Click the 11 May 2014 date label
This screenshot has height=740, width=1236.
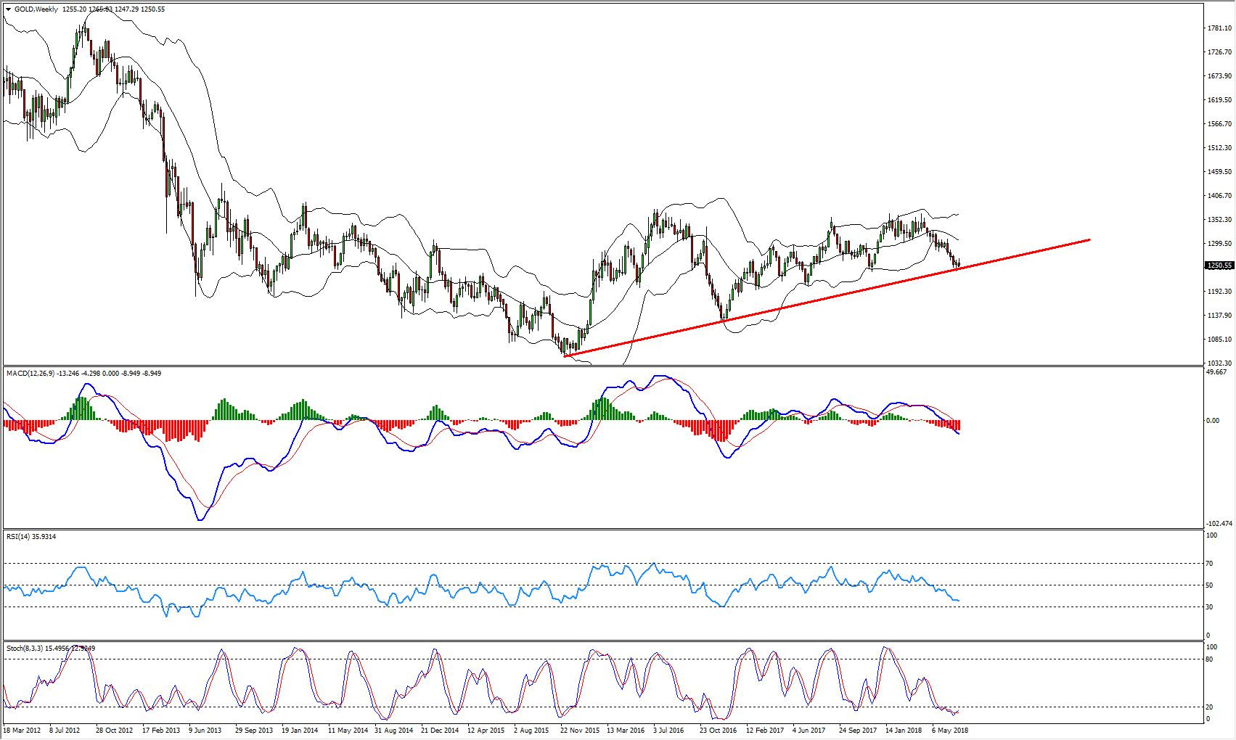pos(348,731)
